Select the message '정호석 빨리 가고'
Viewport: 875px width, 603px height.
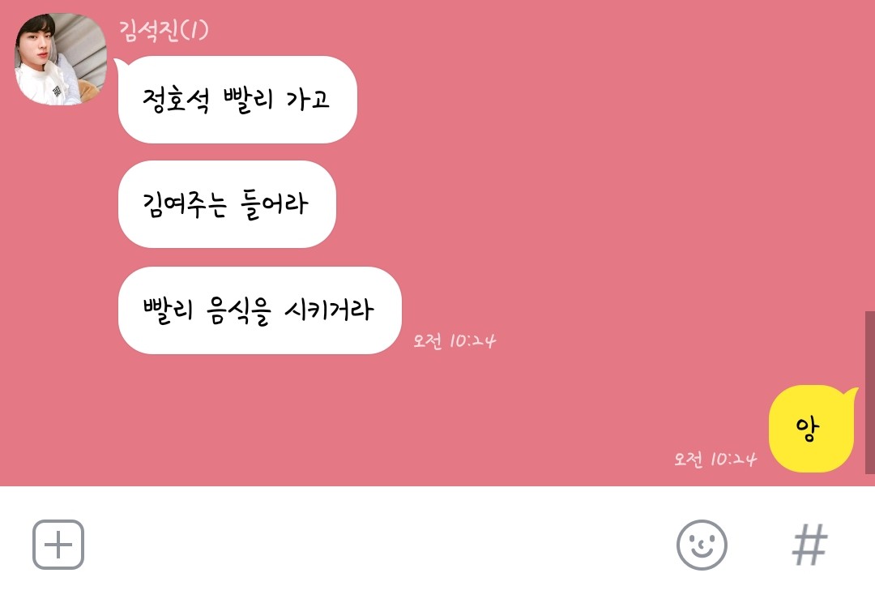point(237,100)
